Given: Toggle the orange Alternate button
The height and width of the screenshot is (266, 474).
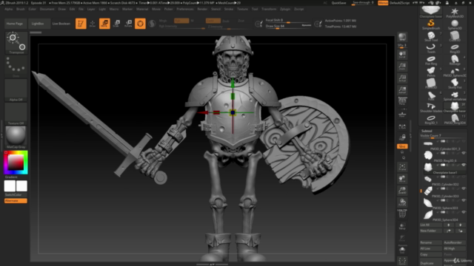Looking at the screenshot, I should pyautogui.click(x=16, y=201).
